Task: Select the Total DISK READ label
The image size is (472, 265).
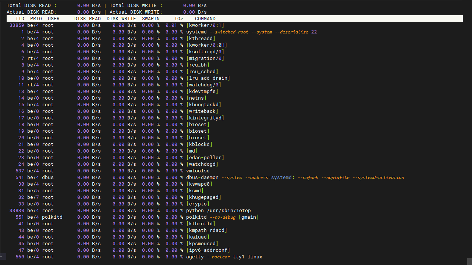Action: pyautogui.click(x=32, y=6)
